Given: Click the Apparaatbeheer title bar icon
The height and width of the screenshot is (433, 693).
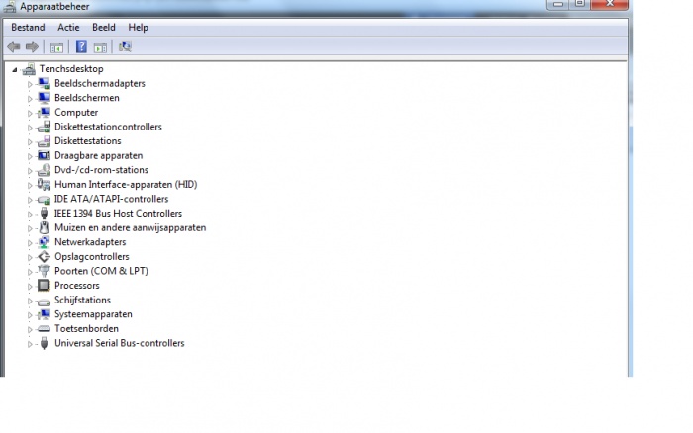Looking at the screenshot, I should point(10,6).
